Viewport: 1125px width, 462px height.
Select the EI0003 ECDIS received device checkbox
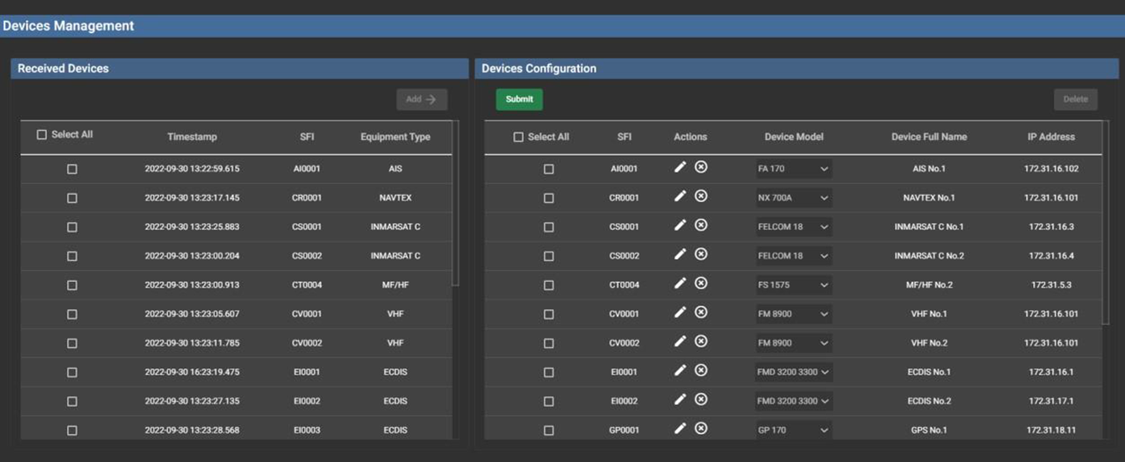(72, 431)
